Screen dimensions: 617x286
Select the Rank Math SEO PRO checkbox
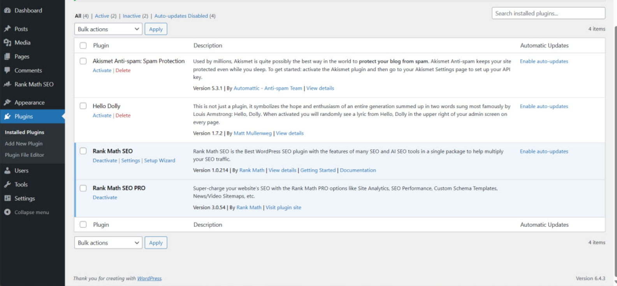click(83, 188)
